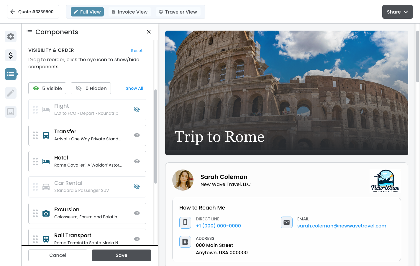Click the email envelope icon

[286, 222]
